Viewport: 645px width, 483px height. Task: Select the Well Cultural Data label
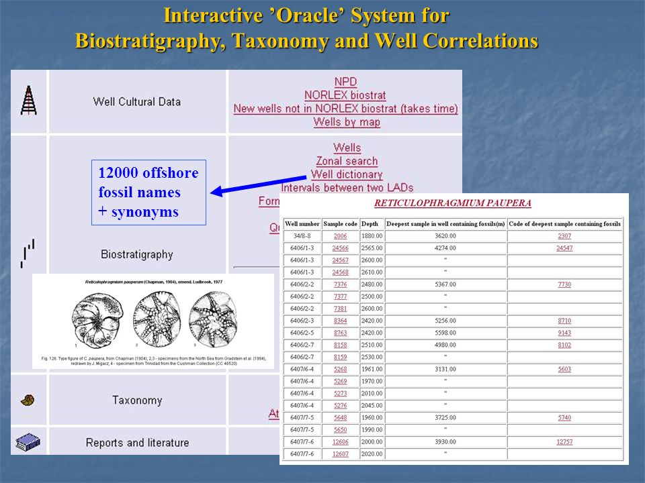pos(137,102)
